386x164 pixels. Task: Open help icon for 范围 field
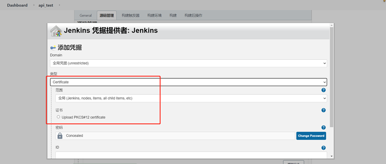pos(324,90)
